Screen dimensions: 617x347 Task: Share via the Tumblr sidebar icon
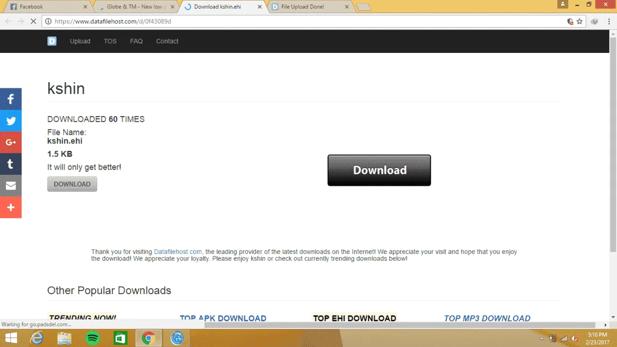11,164
